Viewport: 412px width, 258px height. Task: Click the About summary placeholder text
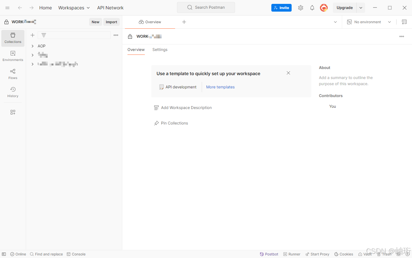[x=346, y=81]
